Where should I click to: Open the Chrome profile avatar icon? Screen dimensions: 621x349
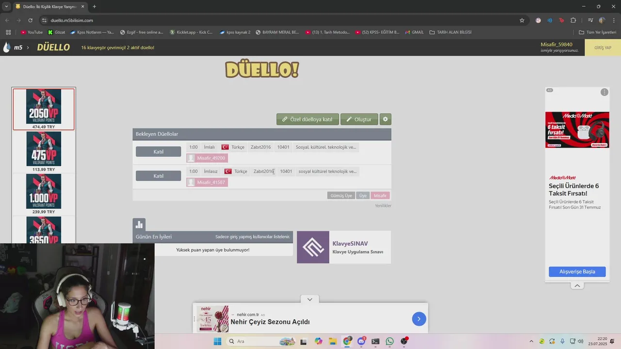pyautogui.click(x=602, y=20)
